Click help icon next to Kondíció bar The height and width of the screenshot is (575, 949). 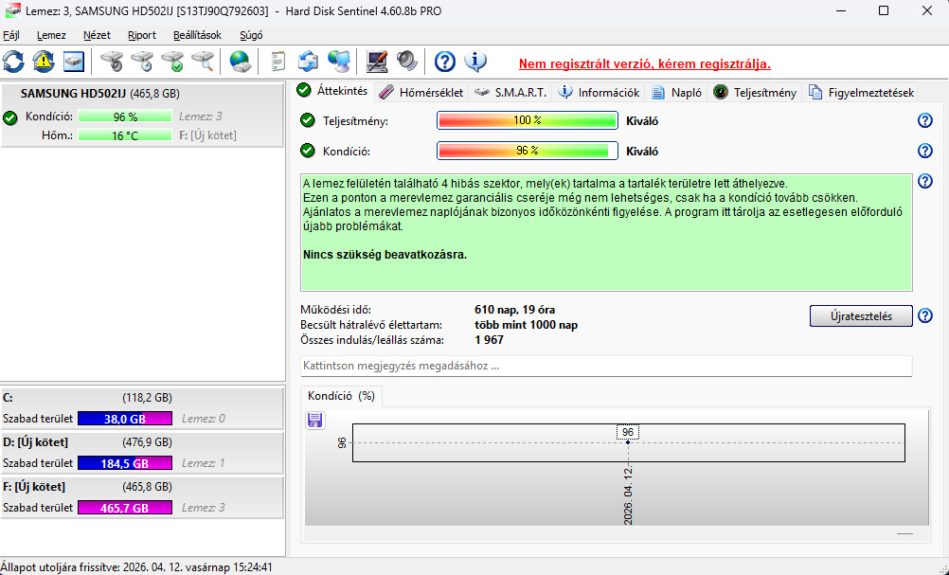pyautogui.click(x=924, y=151)
